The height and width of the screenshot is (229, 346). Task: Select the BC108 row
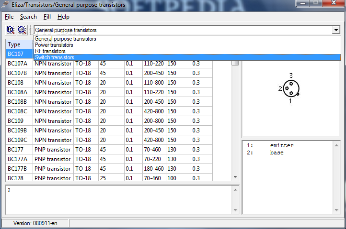pos(109,83)
